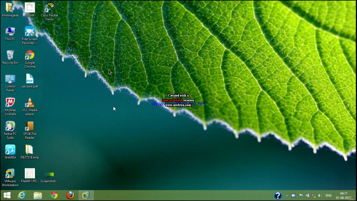
Task: Select the VLC media player shortcut
Action: pos(30,107)
